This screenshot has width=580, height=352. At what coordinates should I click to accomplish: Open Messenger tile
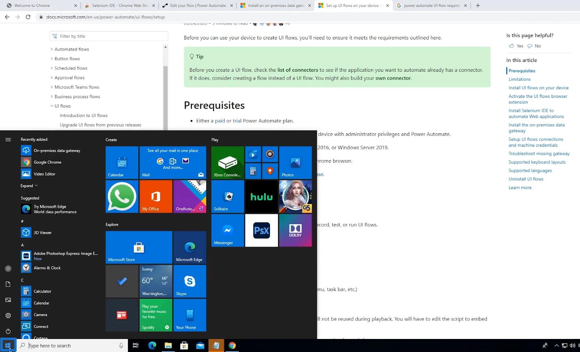point(228,230)
